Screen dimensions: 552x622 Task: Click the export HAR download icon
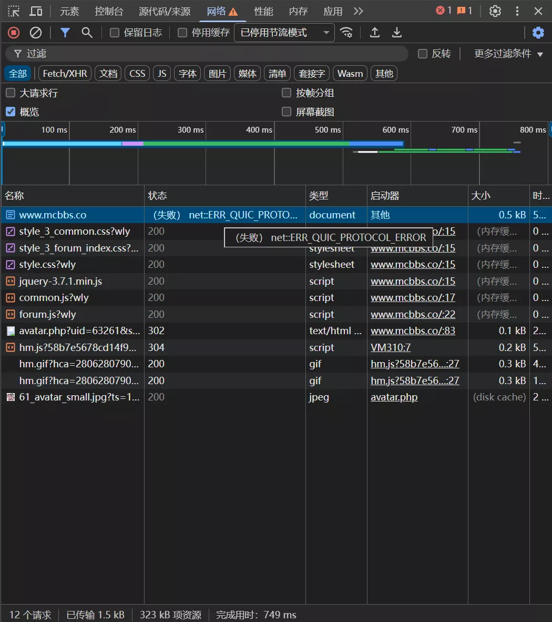pos(397,33)
